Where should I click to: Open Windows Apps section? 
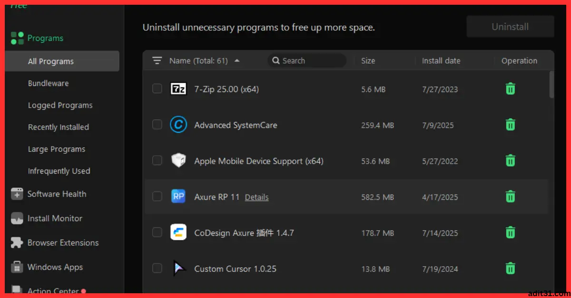point(55,267)
